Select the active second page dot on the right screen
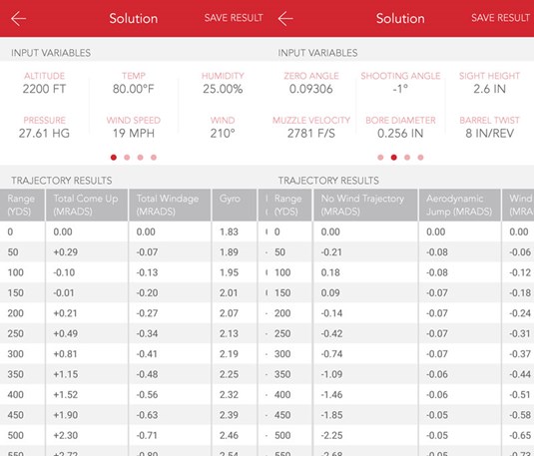This screenshot has width=534, height=456. pos(394,158)
